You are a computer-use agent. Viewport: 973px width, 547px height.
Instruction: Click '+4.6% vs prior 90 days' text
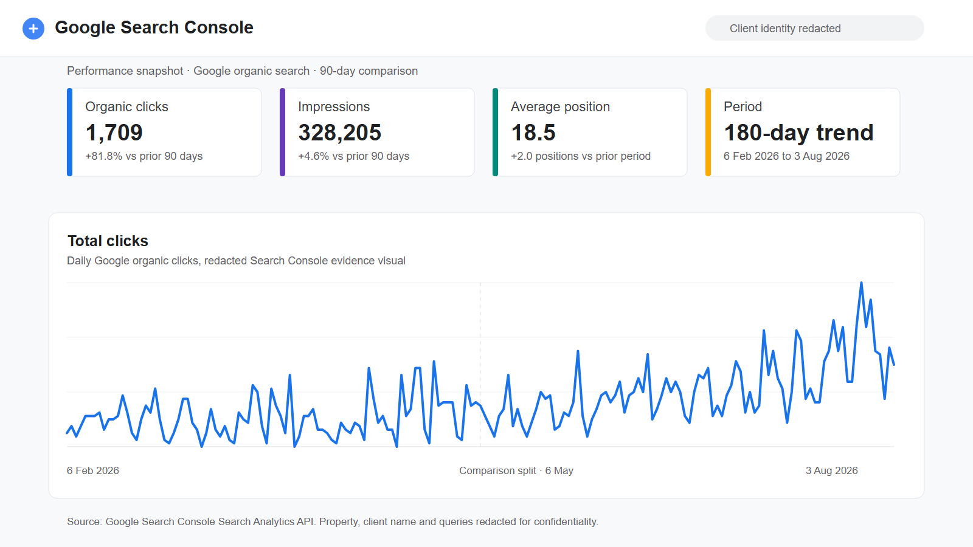353,156
